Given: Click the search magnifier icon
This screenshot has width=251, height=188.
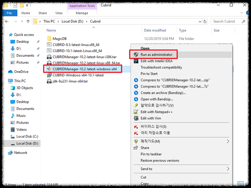Looking at the screenshot, I should point(243,22).
